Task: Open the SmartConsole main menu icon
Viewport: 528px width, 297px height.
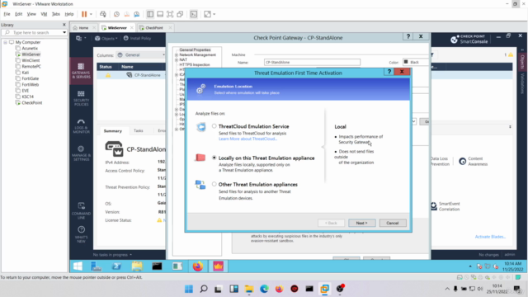Action: tap(81, 39)
